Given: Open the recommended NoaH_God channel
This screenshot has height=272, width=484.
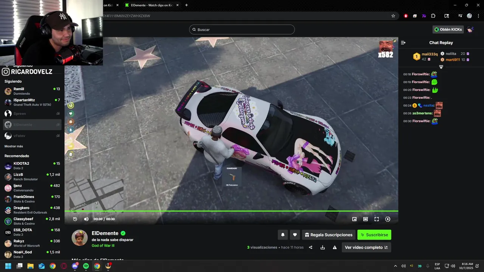Looking at the screenshot, I should [x=32, y=254].
